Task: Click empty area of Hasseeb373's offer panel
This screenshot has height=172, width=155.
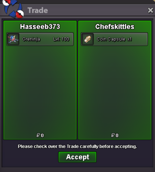Action: tap(40, 88)
